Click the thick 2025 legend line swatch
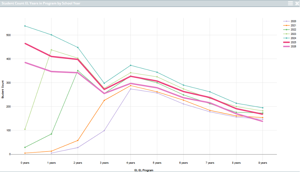The height and width of the screenshot is (172, 300). pos(286,42)
